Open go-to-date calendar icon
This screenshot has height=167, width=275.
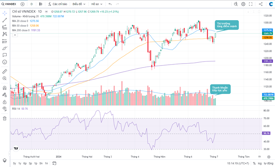coord(54,163)
